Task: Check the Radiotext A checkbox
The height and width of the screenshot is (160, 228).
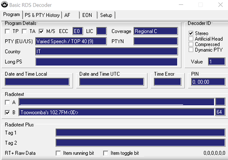Action: tap(7, 102)
